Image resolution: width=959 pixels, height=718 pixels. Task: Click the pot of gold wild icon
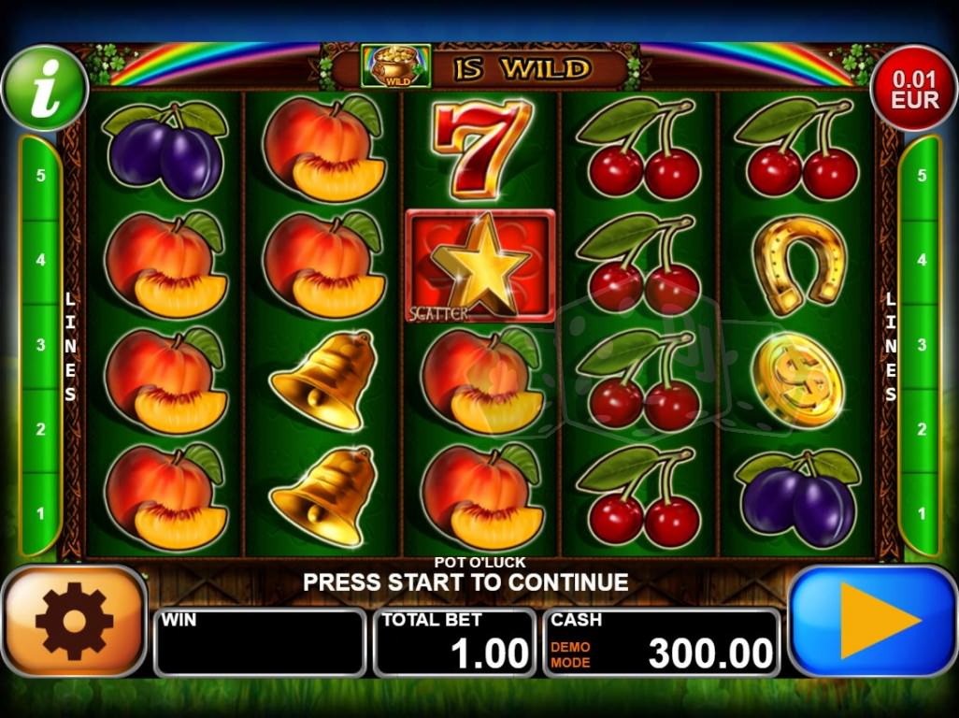tap(395, 66)
